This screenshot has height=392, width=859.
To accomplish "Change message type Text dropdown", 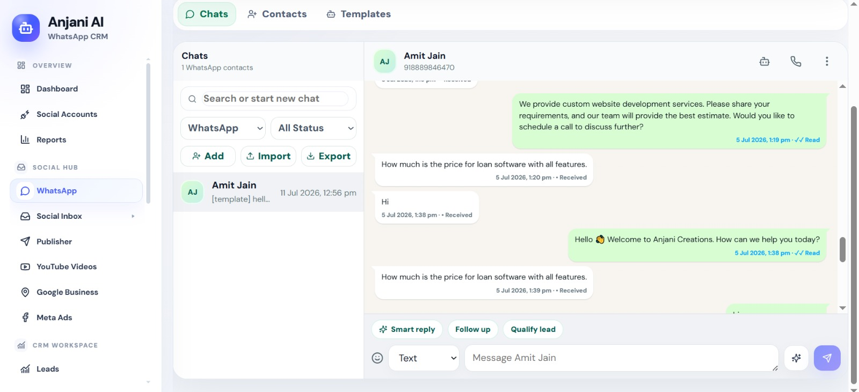I will [424, 358].
